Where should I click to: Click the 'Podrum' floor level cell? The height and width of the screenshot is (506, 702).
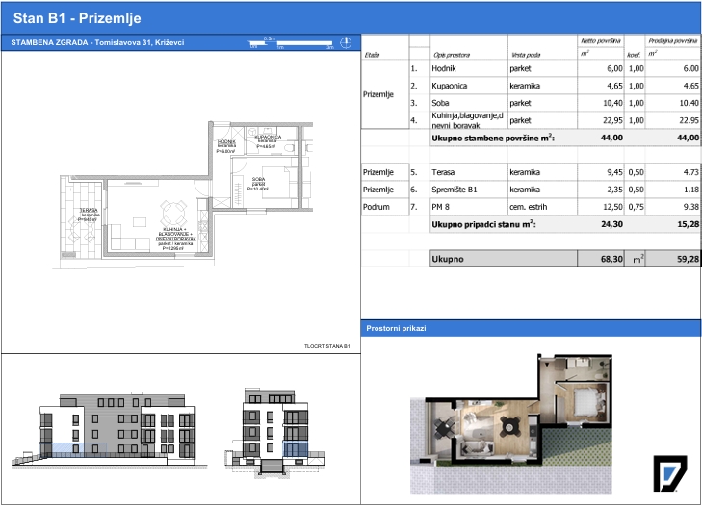[x=385, y=207]
